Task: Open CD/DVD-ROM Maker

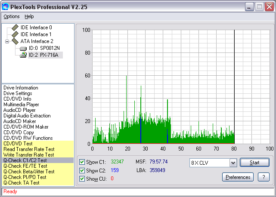Action: pyautogui.click(x=26, y=127)
